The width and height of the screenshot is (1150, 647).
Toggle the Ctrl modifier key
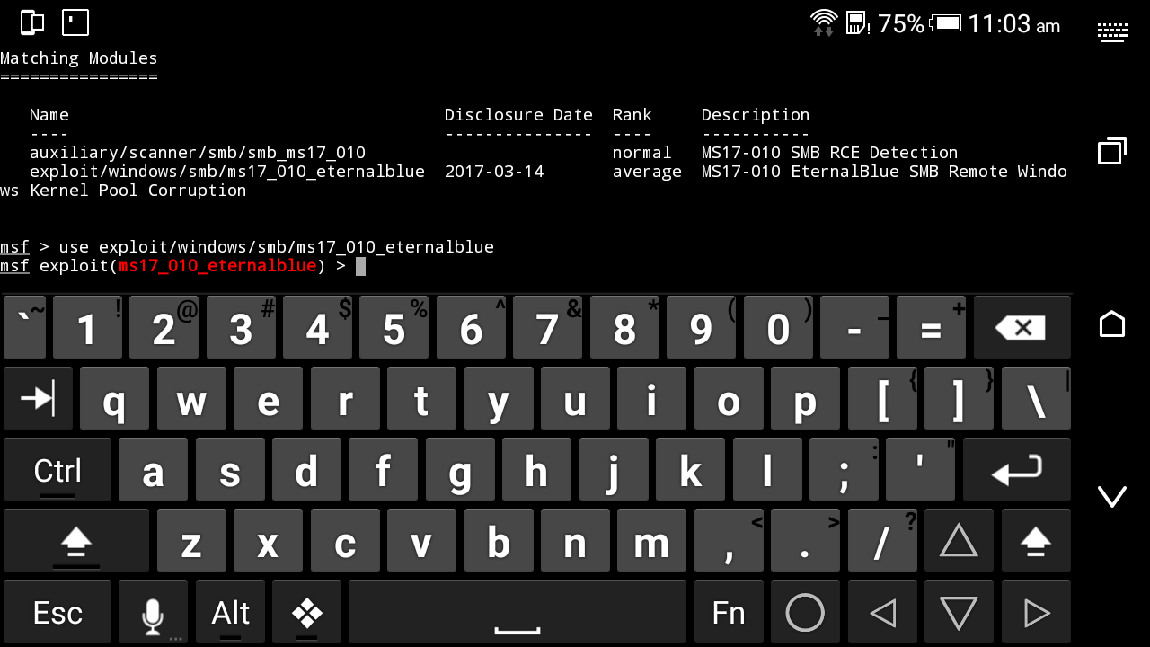(57, 470)
